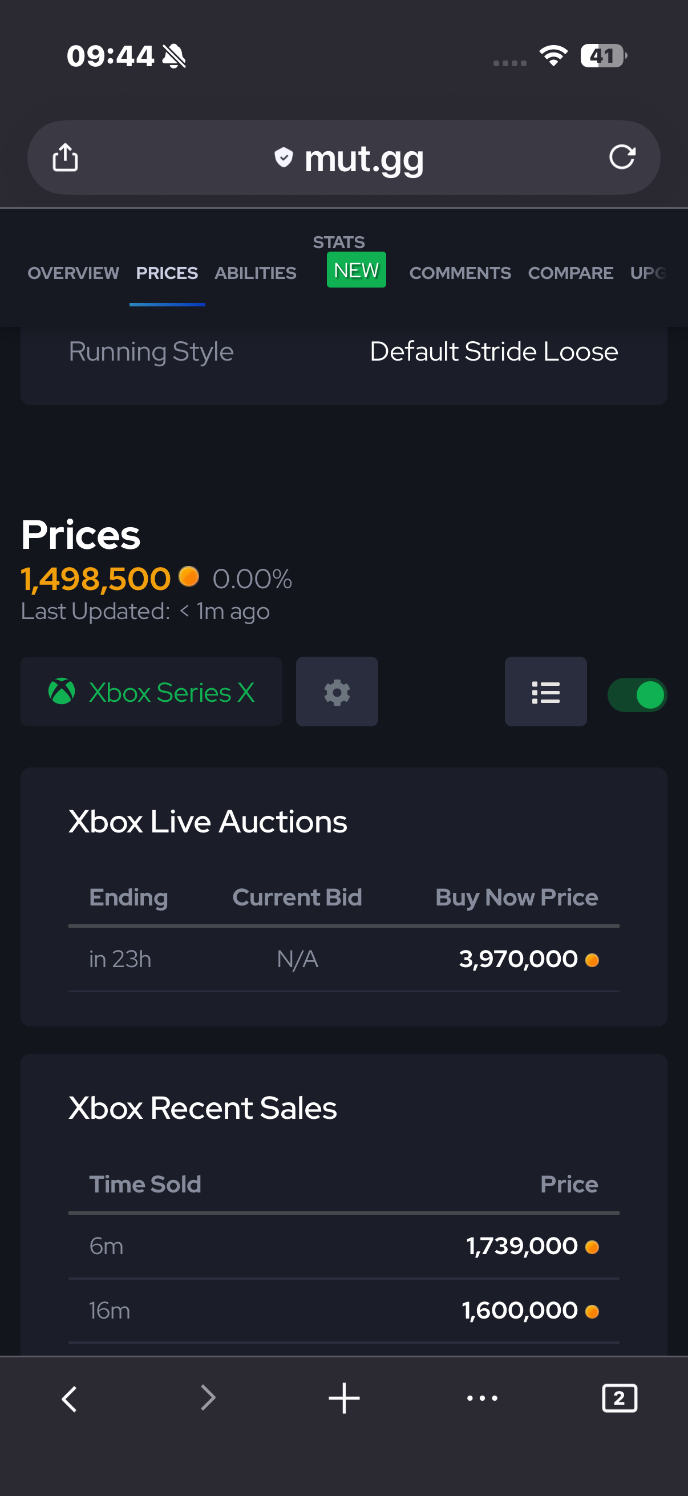
Task: Go to the Comments tab
Action: pos(460,273)
